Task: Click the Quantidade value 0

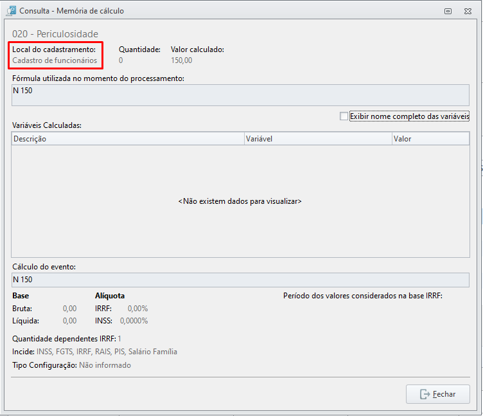Action: (x=121, y=60)
